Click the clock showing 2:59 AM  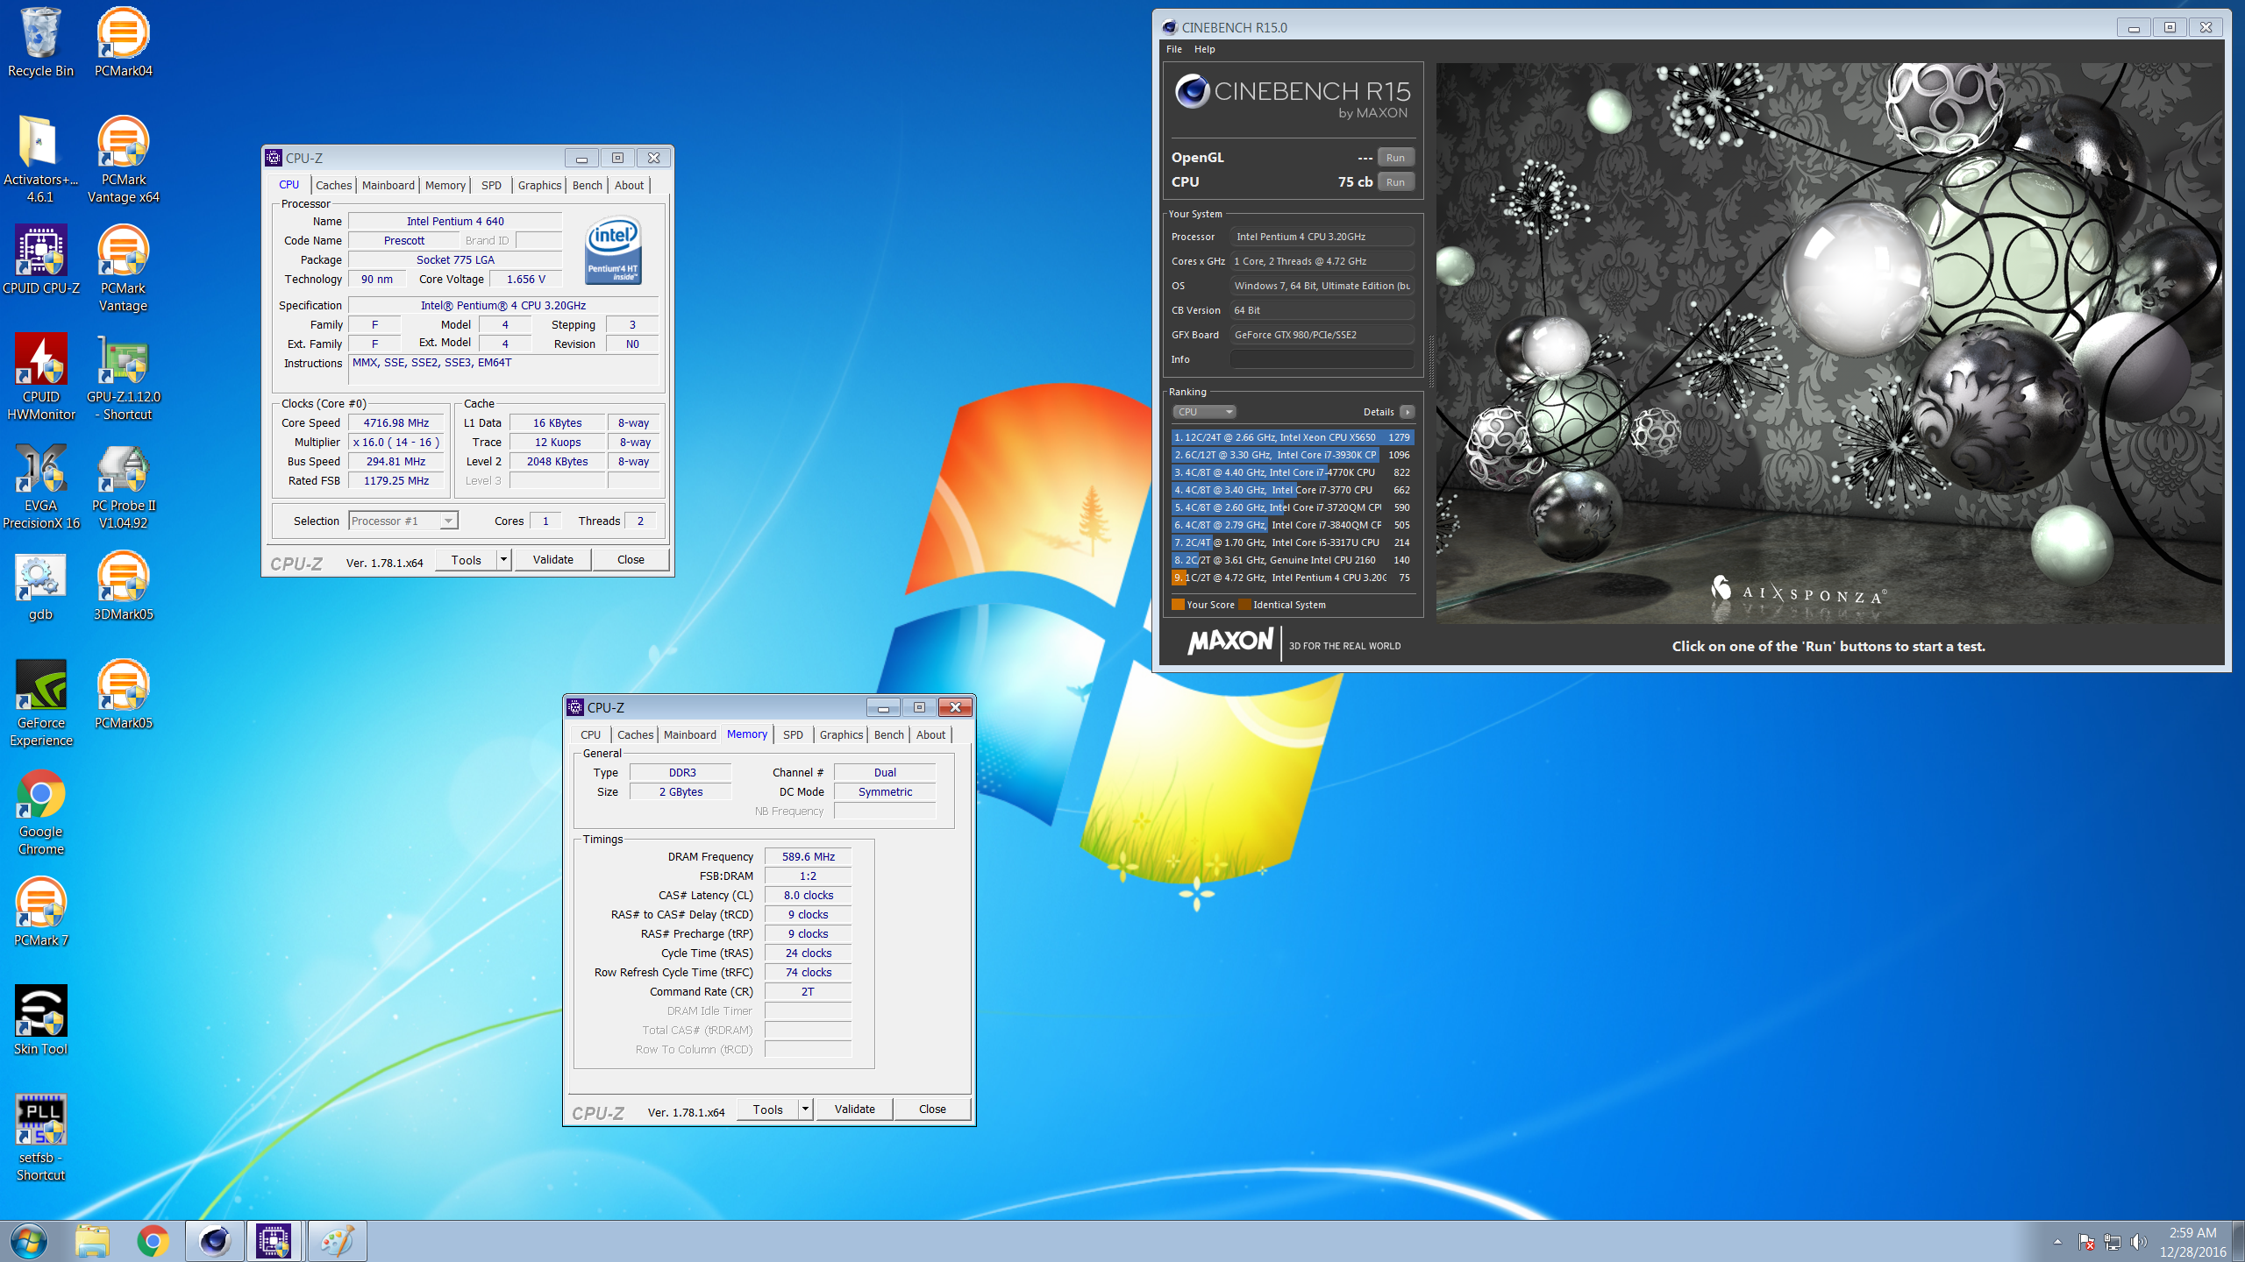coord(2192,1232)
